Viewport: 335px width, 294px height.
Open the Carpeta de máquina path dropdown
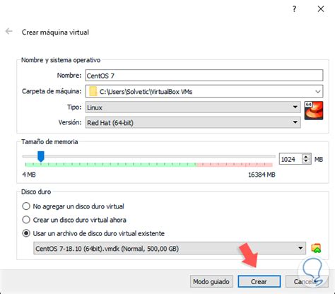point(318,91)
